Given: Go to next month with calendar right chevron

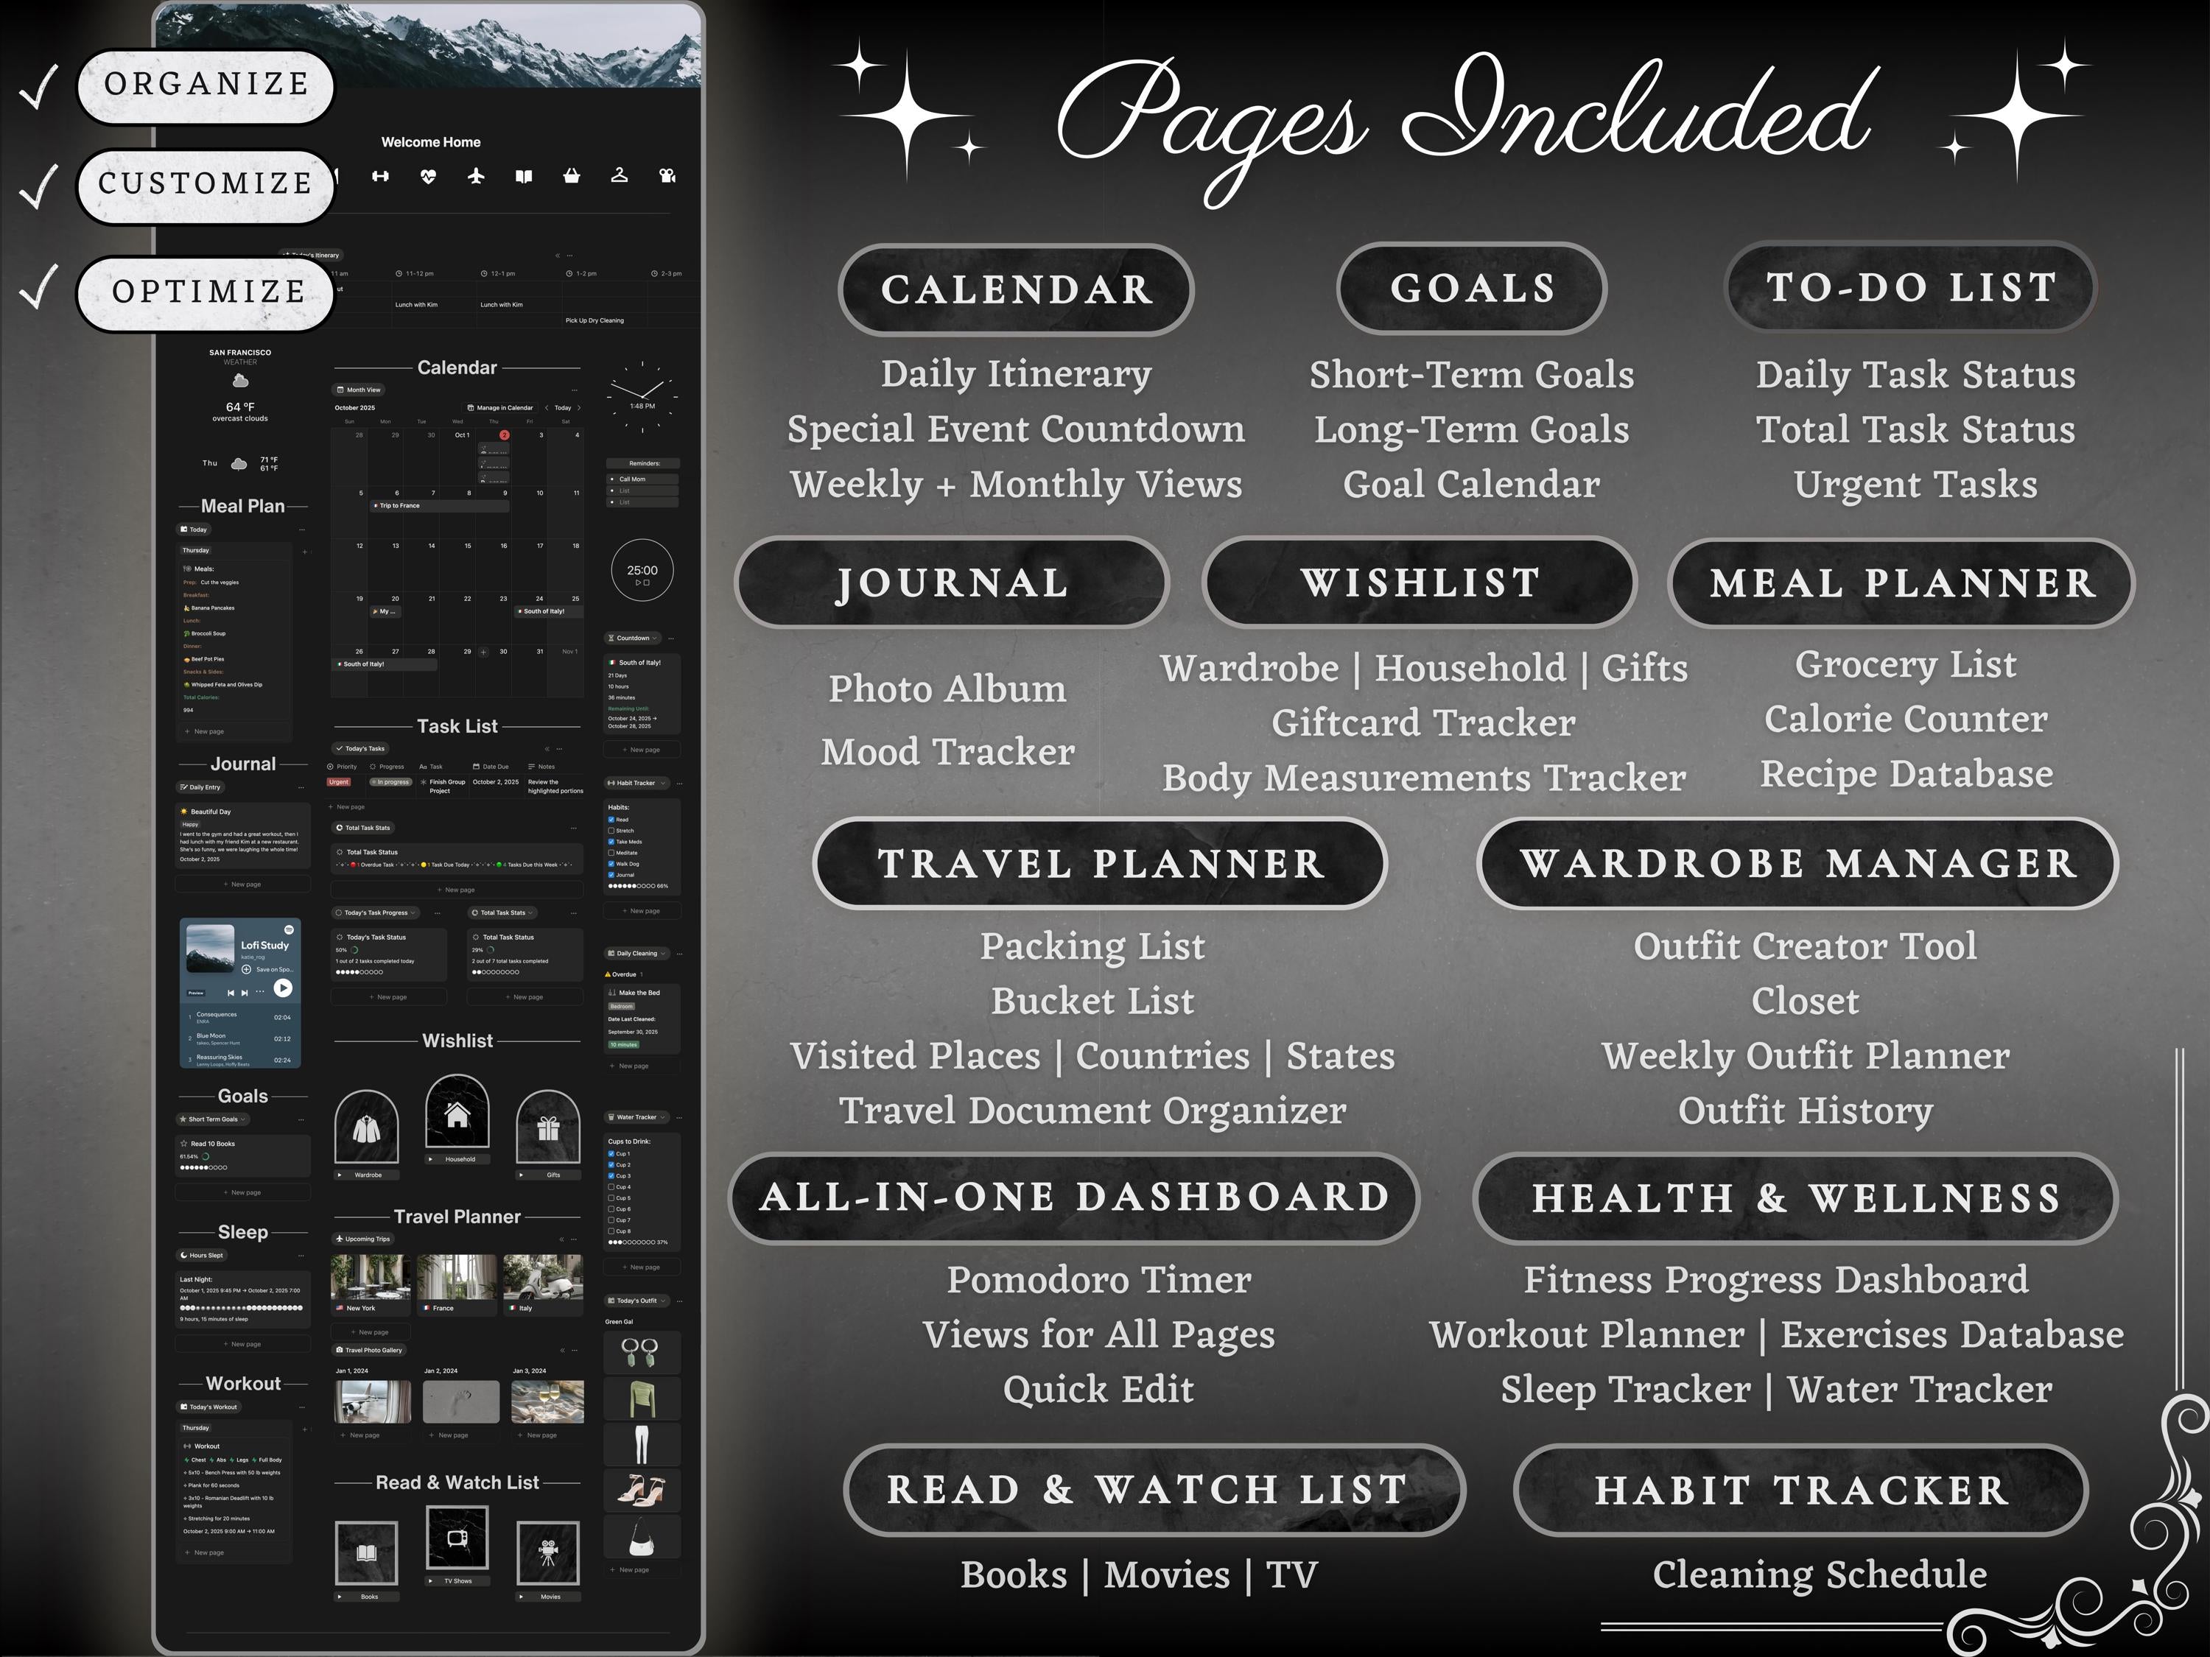Looking at the screenshot, I should pos(578,407).
